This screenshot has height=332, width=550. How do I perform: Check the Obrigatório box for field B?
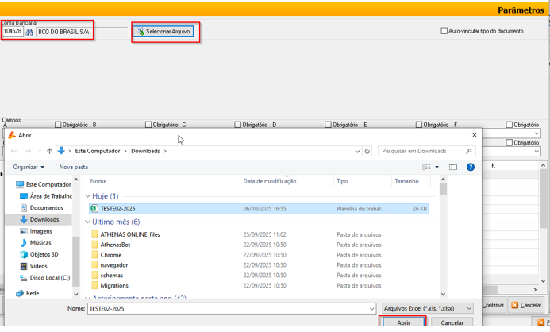point(58,125)
